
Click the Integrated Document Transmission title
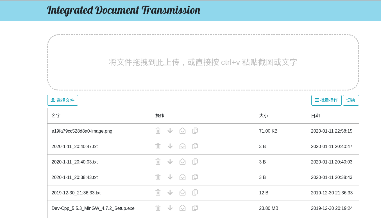click(124, 10)
